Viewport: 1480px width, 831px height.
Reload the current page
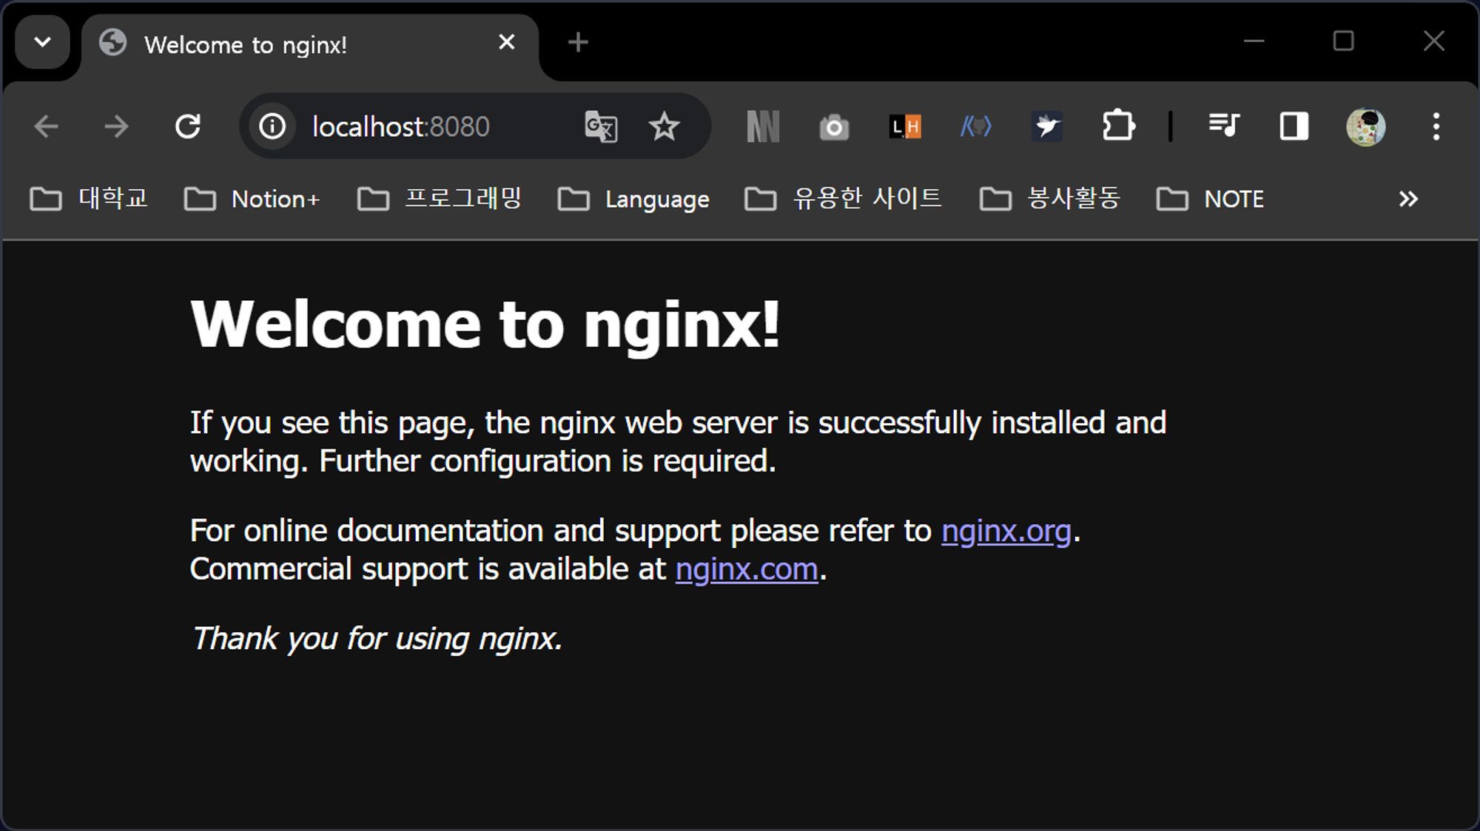[188, 126]
